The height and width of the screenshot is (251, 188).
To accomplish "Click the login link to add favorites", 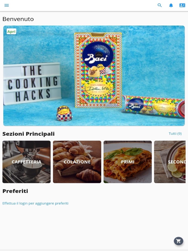I will pyautogui.click(x=35, y=203).
